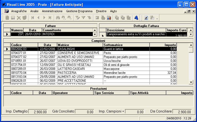Screen dimensions: 197x122
Task: Click binoculars icon with double arrows
Action: coord(64,18)
